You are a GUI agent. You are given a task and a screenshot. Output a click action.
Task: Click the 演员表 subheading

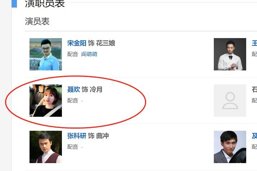pos(37,22)
